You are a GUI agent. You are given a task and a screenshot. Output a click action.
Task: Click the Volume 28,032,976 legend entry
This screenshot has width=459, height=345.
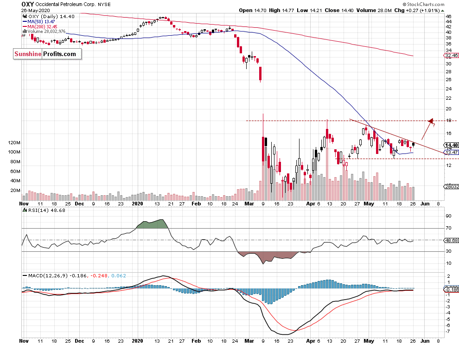(x=46, y=32)
